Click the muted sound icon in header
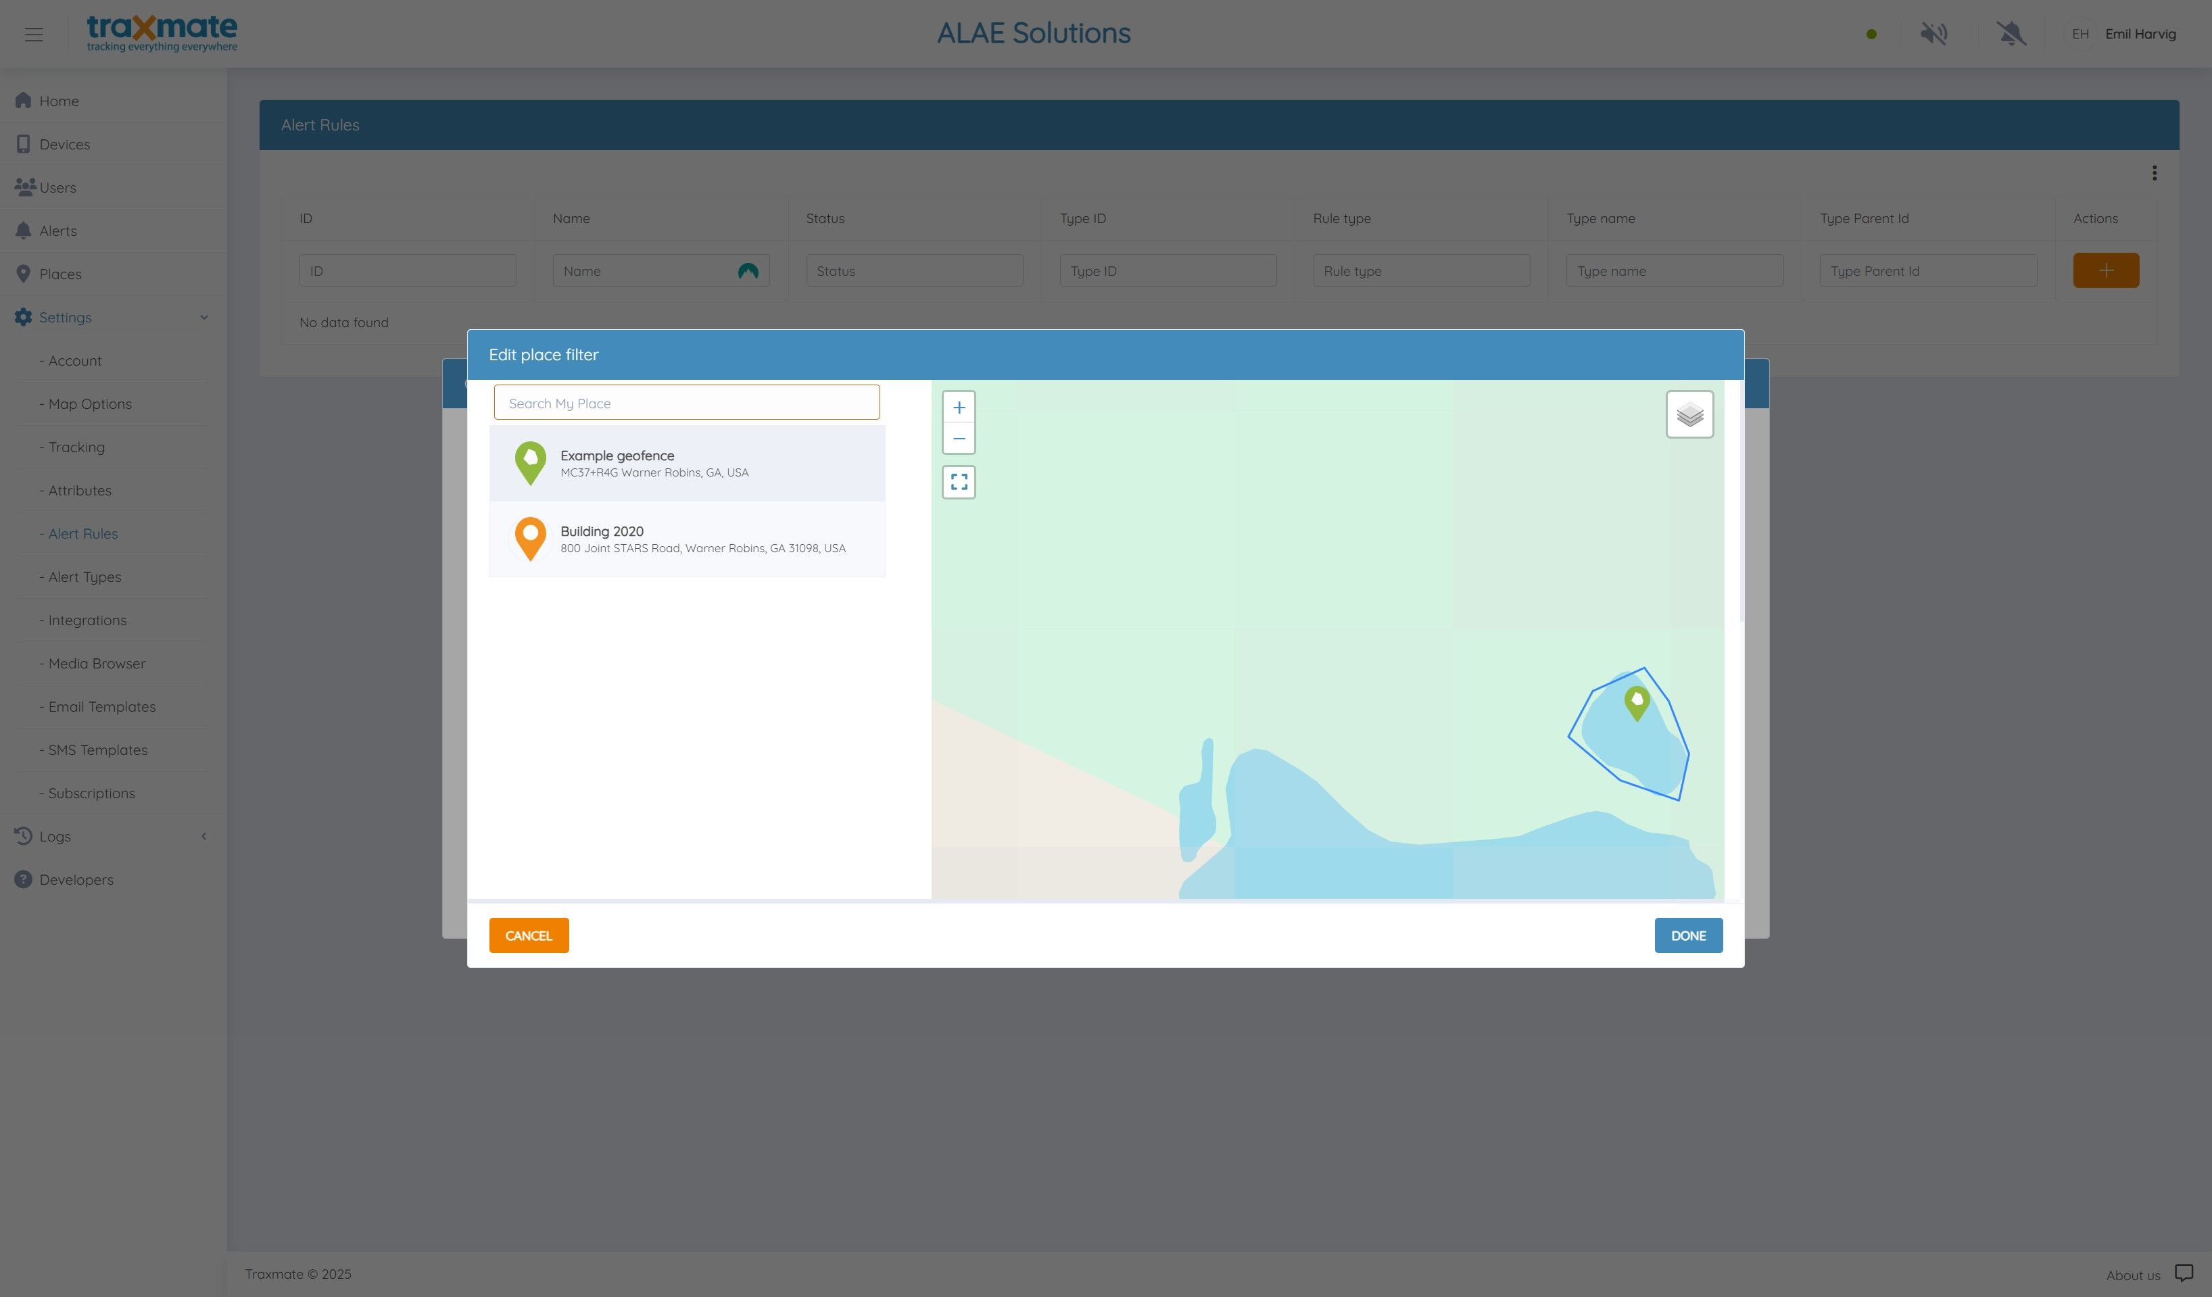This screenshot has width=2212, height=1297. 1933,34
